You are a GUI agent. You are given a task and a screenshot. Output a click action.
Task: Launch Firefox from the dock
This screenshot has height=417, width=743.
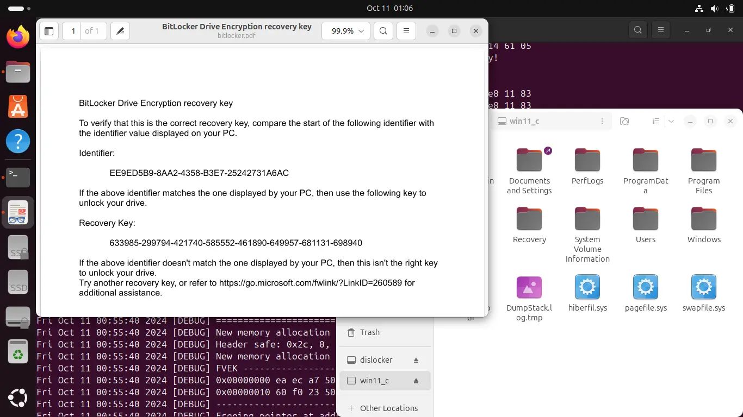pyautogui.click(x=18, y=37)
